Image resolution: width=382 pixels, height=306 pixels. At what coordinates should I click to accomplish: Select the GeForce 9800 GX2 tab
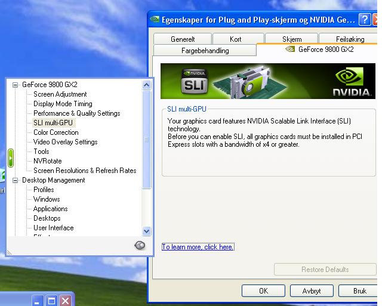(317, 50)
